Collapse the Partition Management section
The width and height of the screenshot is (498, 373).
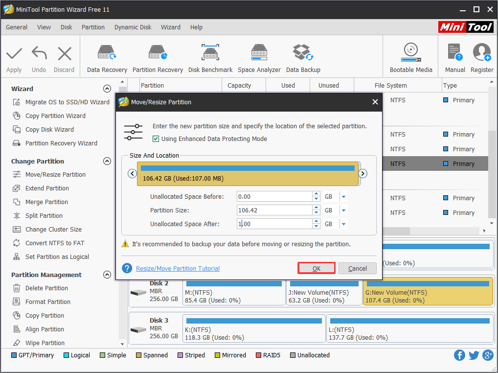pyautogui.click(x=107, y=275)
